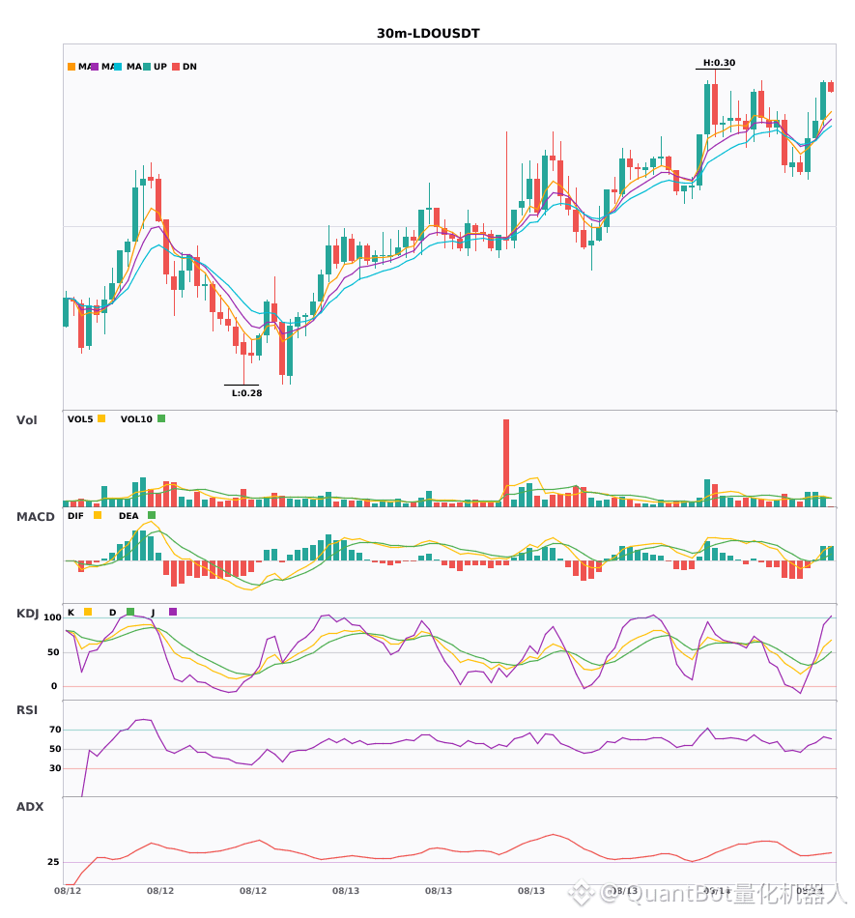Screen dimensions: 855x918
Task: Click the purple J line legend swatch
Action: coord(173,612)
